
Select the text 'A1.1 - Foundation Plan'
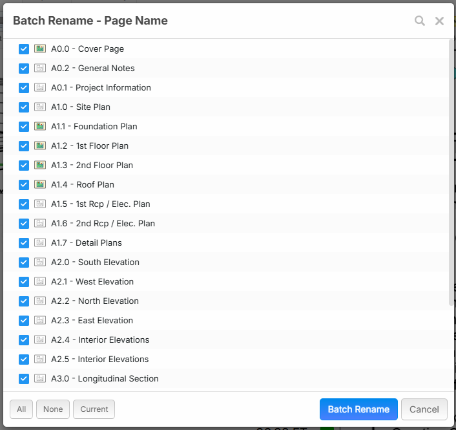coord(94,126)
